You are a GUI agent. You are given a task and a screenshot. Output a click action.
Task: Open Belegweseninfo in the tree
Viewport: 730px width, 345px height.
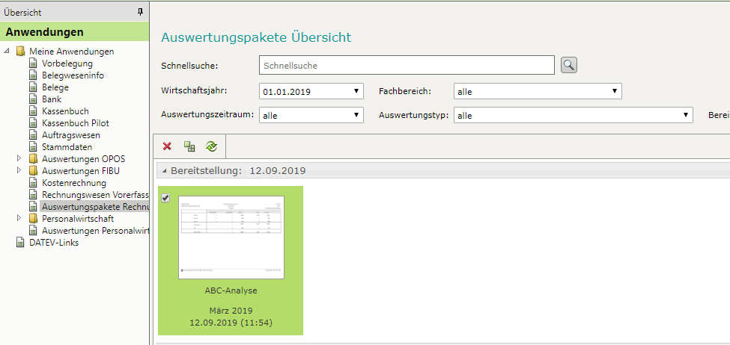(73, 75)
